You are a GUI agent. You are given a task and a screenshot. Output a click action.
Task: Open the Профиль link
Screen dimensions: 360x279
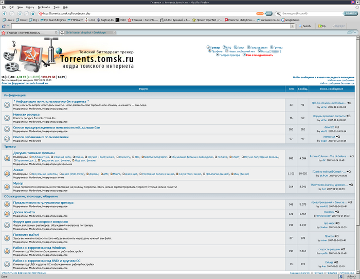[x=217, y=51]
